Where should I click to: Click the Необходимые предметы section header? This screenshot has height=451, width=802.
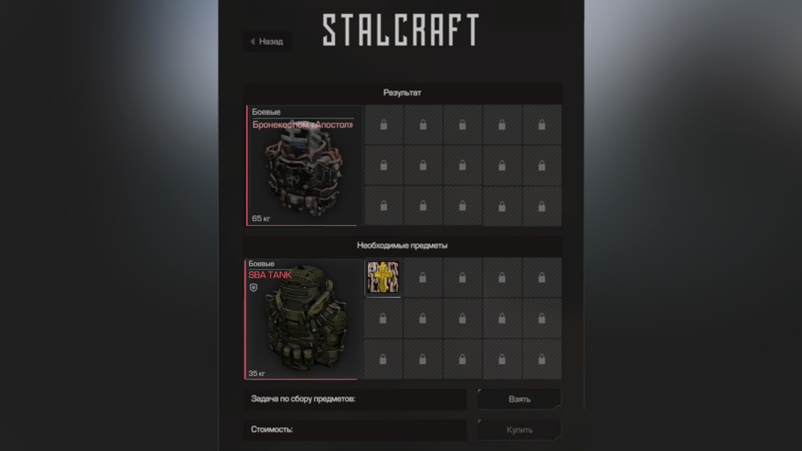coord(402,246)
